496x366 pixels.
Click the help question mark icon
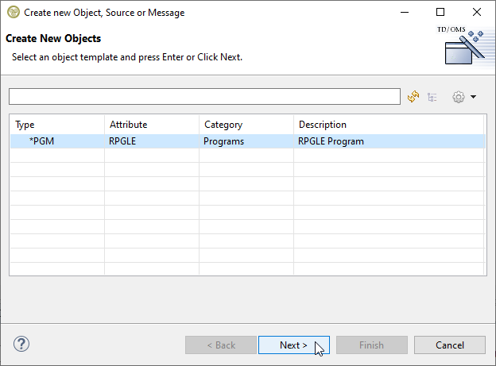(21, 345)
